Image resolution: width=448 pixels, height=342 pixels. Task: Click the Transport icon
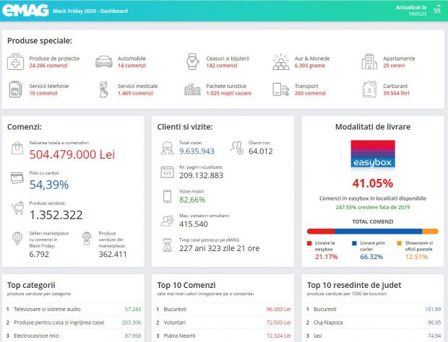(281, 89)
